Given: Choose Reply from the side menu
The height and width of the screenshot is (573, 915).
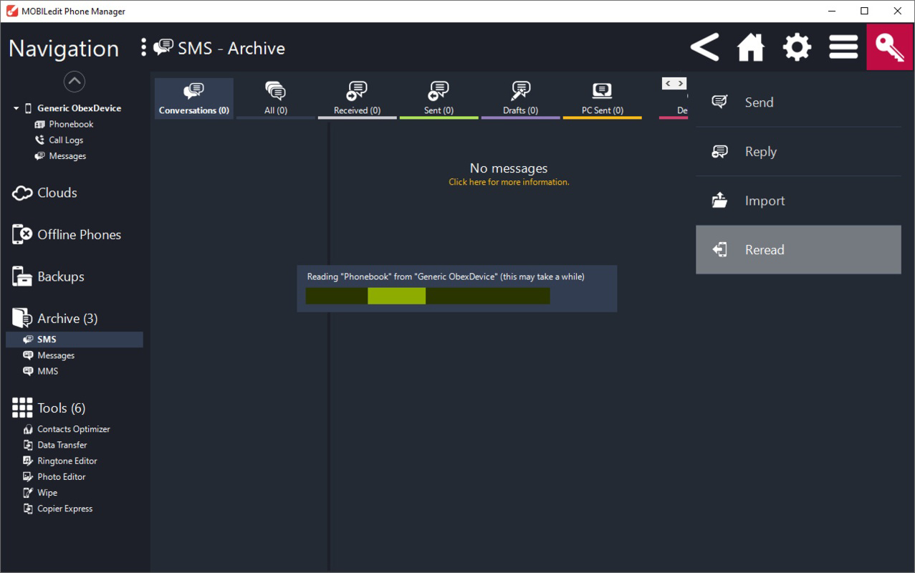Looking at the screenshot, I should click(798, 152).
